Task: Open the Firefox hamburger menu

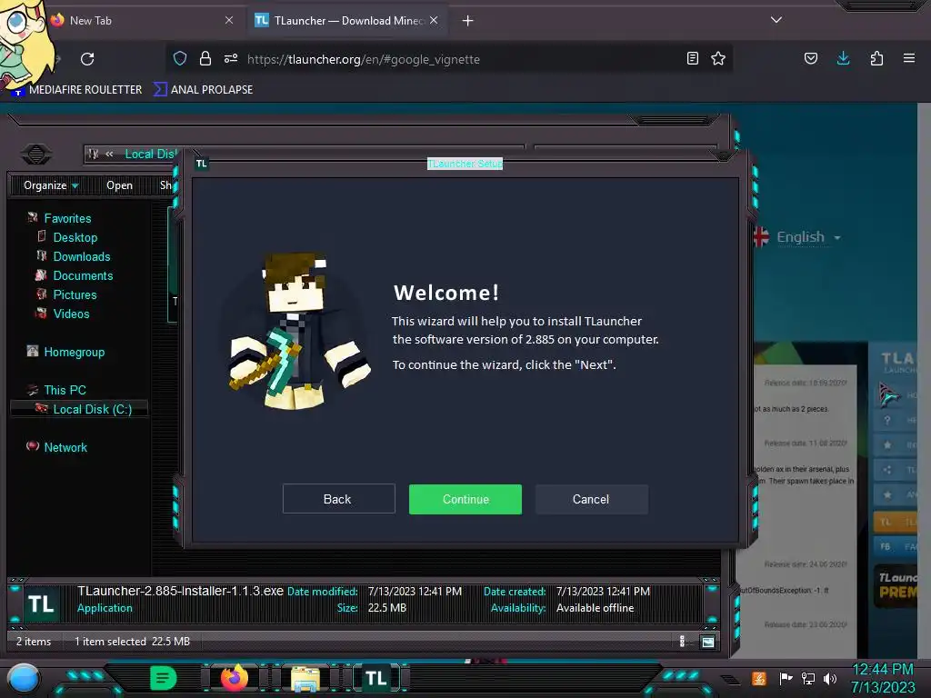Action: click(x=909, y=58)
